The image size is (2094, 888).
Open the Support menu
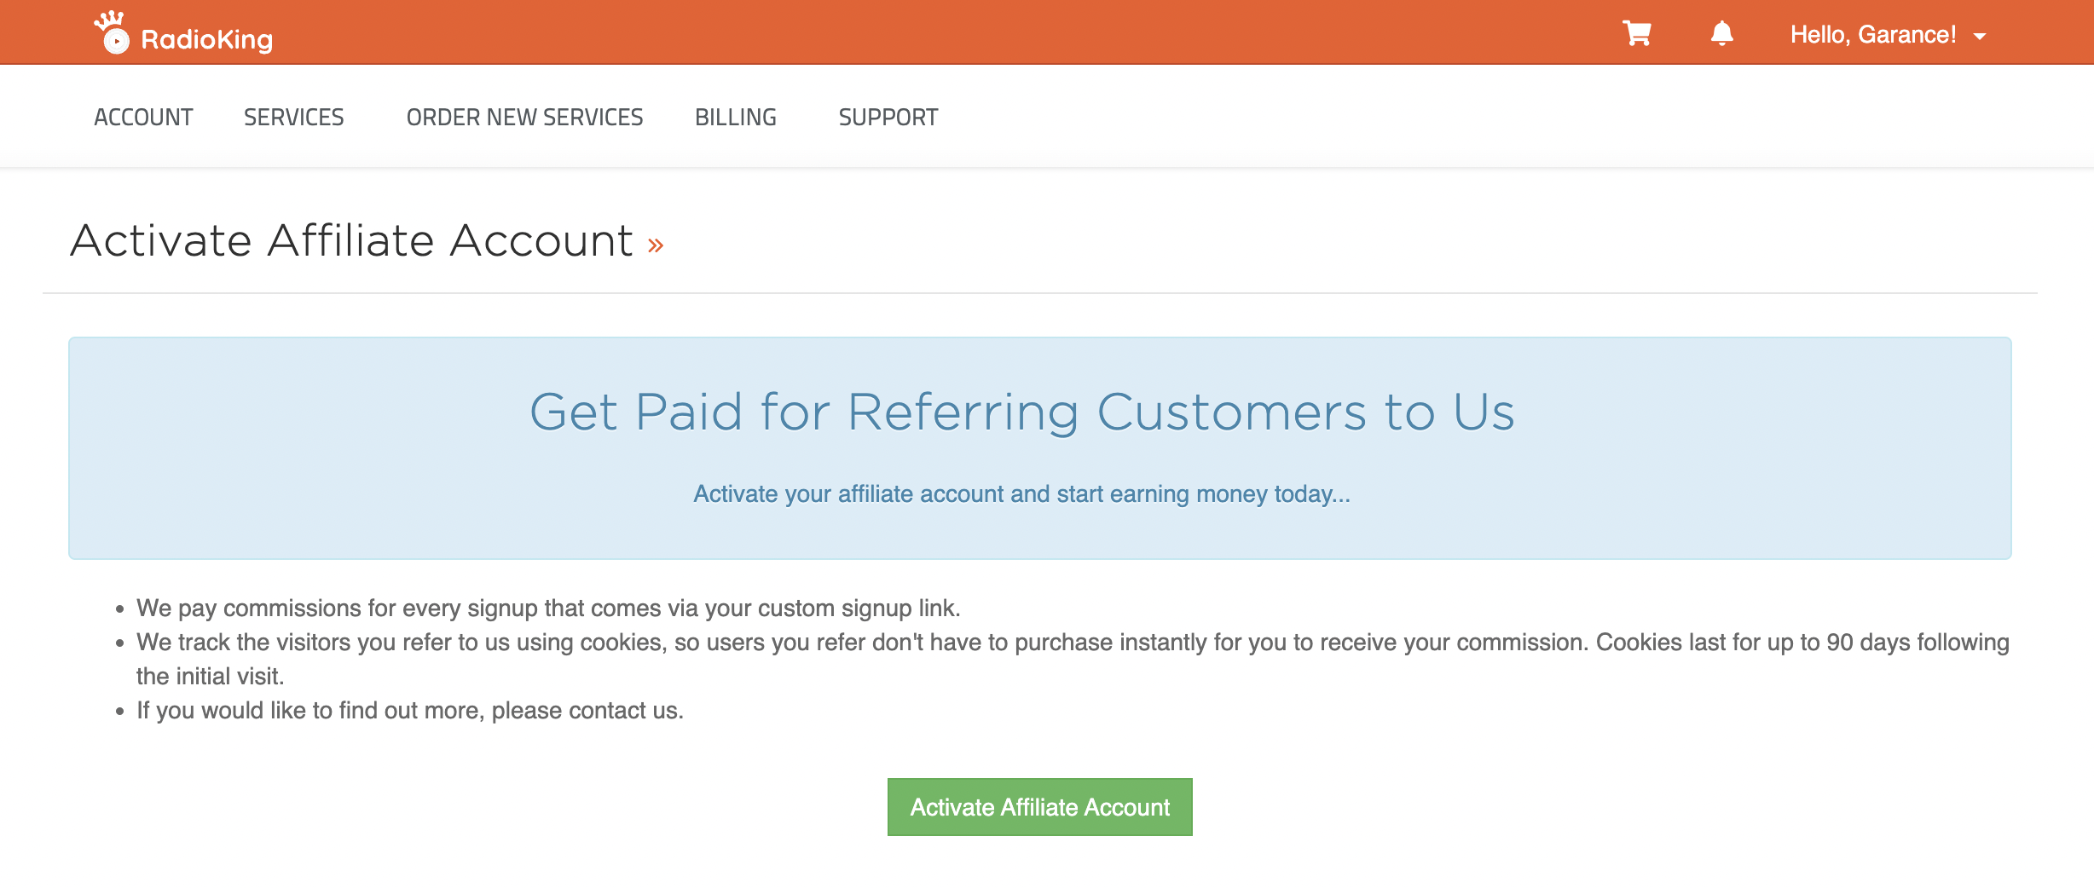pos(888,117)
